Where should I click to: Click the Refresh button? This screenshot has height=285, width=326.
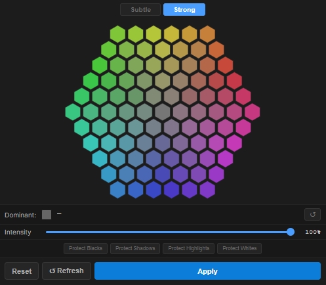tap(66, 271)
